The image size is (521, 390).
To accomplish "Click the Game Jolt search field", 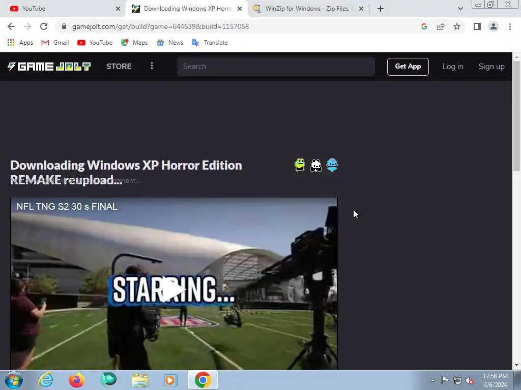I will click(x=276, y=67).
